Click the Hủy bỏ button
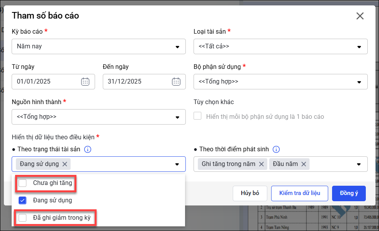The image size is (379, 231). pyautogui.click(x=250, y=193)
